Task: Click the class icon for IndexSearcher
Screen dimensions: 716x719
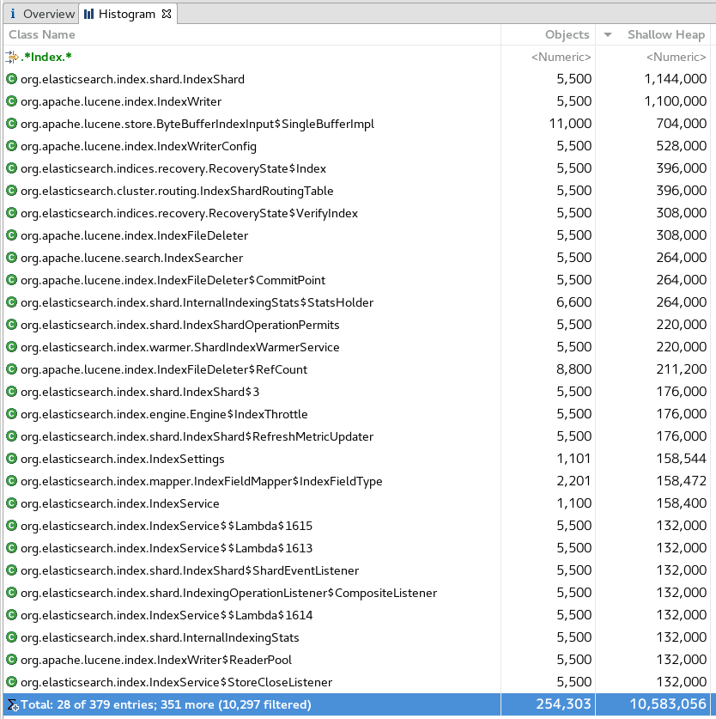Action: pyautogui.click(x=11, y=258)
